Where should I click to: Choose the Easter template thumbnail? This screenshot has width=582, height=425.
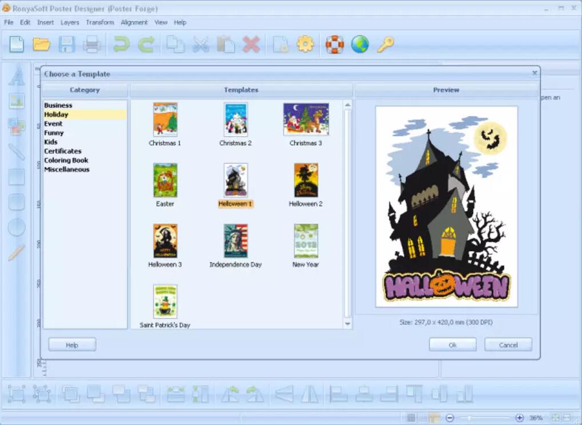tap(165, 180)
